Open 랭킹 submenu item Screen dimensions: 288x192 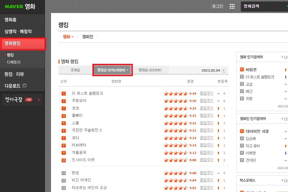point(10,55)
